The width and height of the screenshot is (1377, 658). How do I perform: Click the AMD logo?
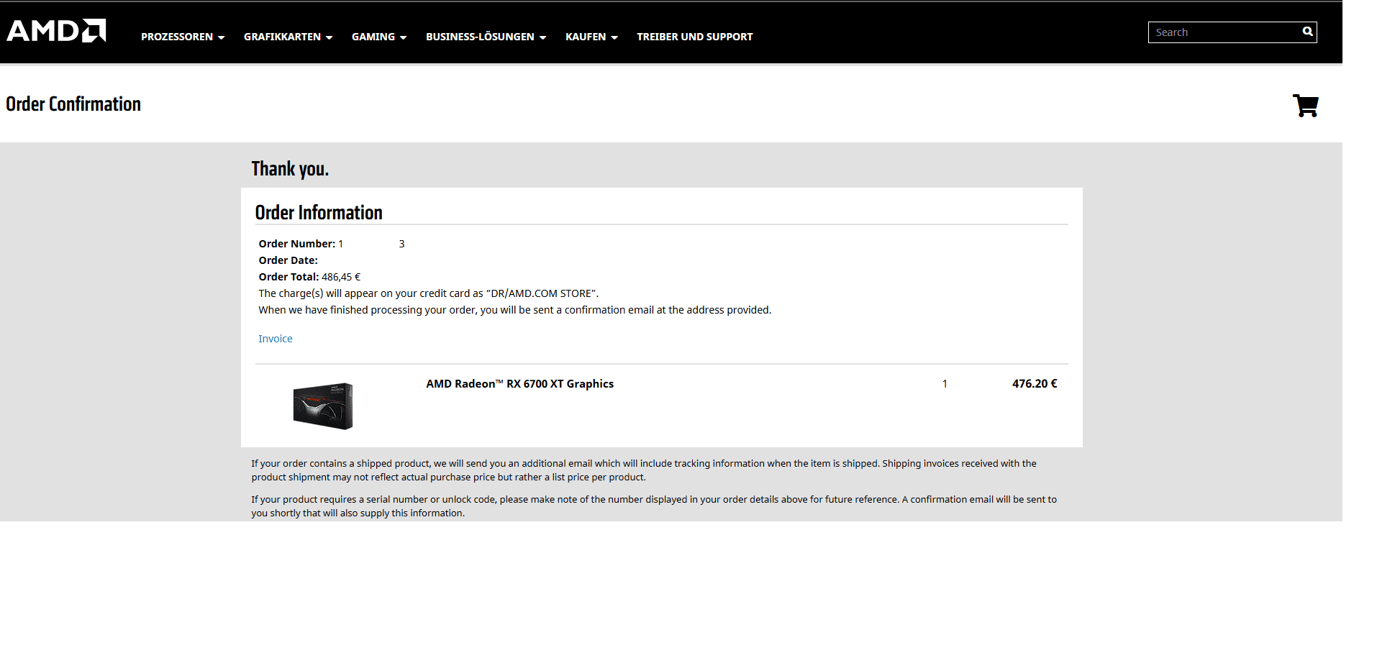point(56,31)
